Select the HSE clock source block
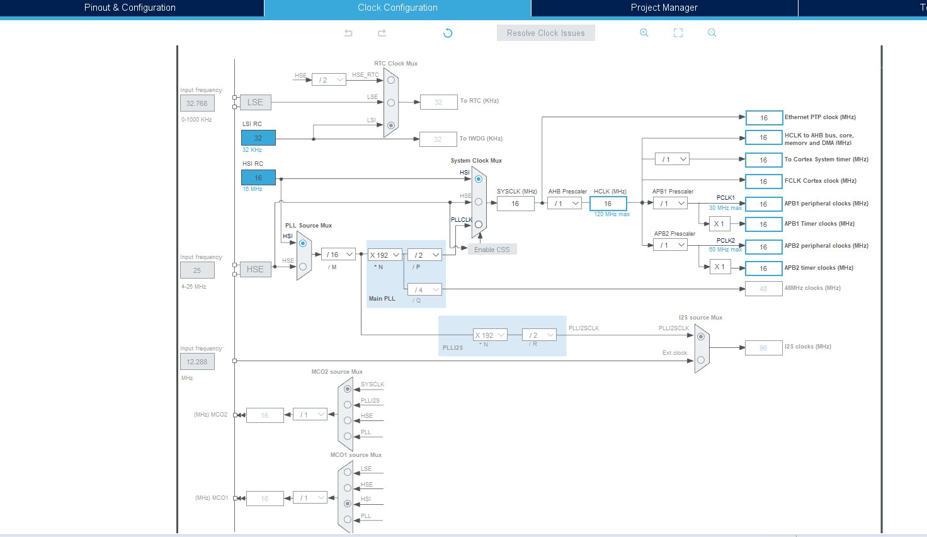Screen dimensions: 927x537 [x=255, y=269]
